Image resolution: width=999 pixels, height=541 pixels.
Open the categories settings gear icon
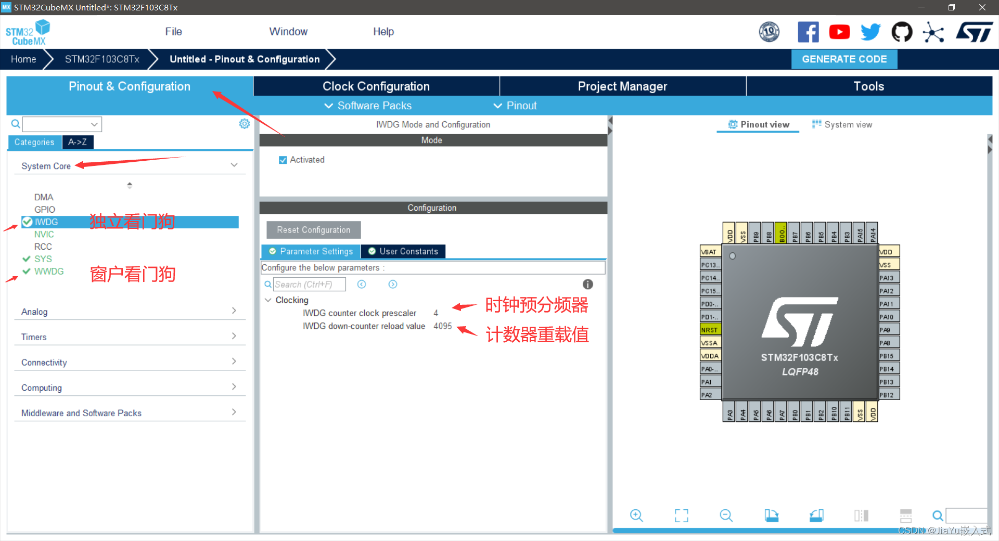tap(244, 124)
